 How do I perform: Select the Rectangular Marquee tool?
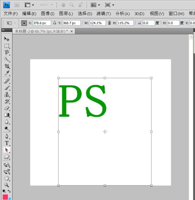pyautogui.click(x=6, y=46)
